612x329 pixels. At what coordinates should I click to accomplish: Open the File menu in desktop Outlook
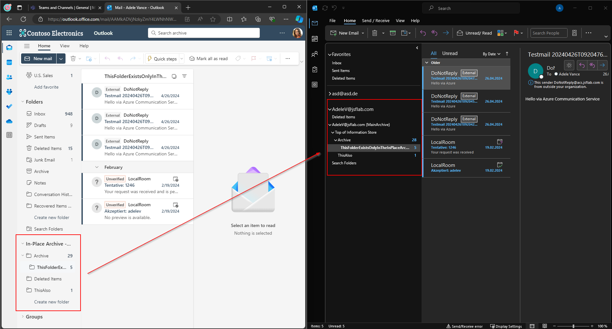coord(332,20)
